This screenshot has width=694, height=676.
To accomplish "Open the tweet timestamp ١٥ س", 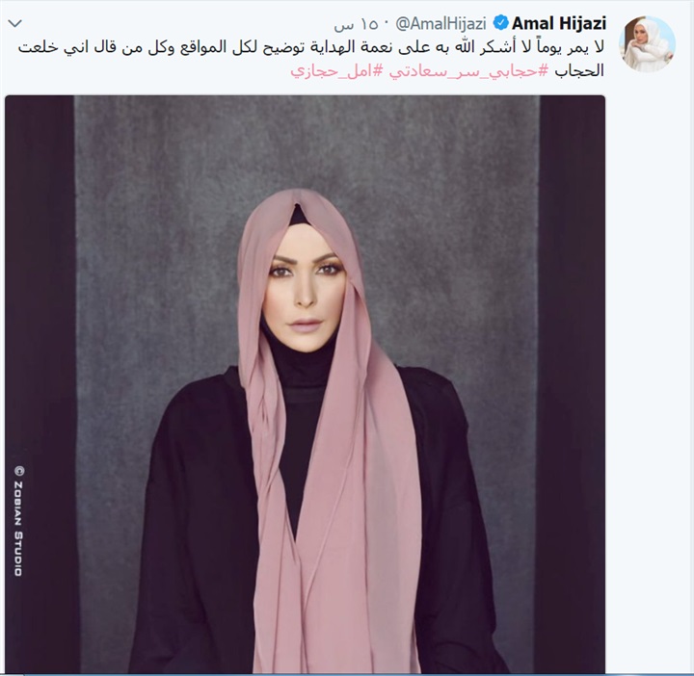I will (356, 24).
